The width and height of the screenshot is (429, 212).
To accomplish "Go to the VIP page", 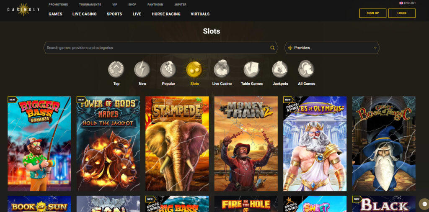I will [115, 5].
